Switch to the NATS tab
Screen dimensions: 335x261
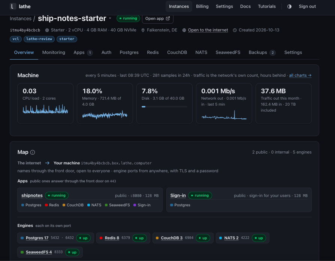coord(201,52)
